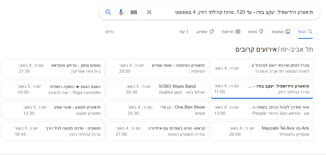
Task: Click the blue magnifier search icon
Action: pyautogui.click(x=108, y=12)
